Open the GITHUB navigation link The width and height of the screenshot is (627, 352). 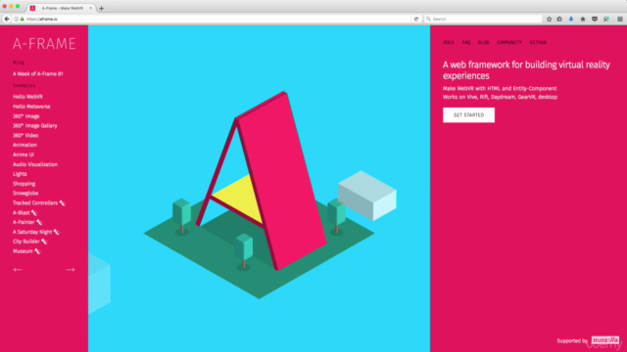538,42
